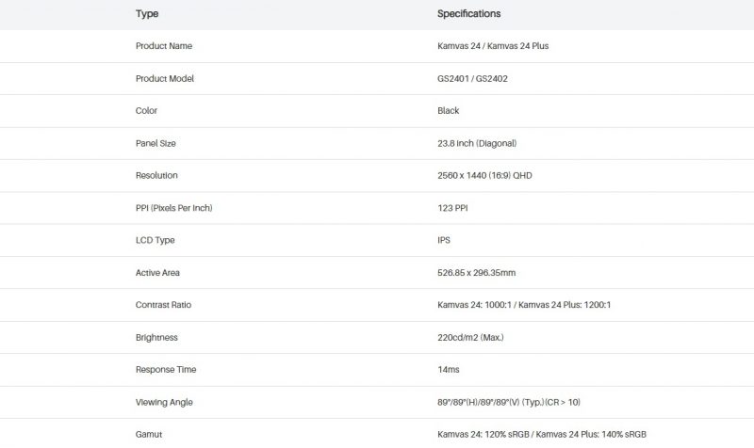Select the 220cd/m2 (Max.) brightness value

(470, 338)
